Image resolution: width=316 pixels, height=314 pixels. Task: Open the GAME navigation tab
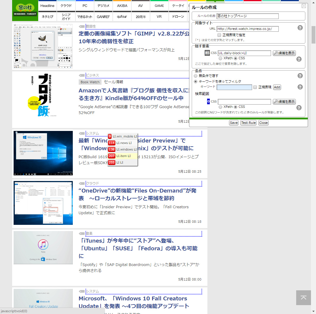click(x=159, y=5)
